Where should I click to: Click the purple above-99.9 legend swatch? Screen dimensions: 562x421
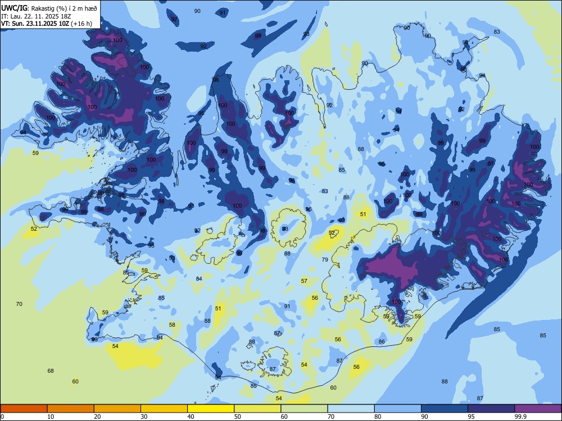click(538, 409)
